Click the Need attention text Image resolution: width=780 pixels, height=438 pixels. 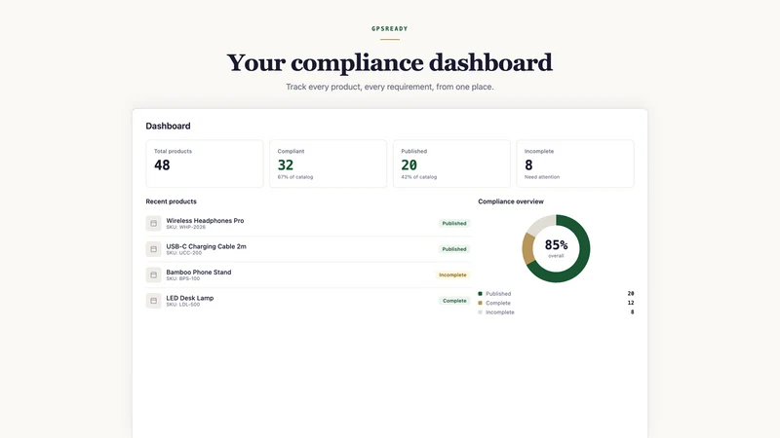coord(542,177)
